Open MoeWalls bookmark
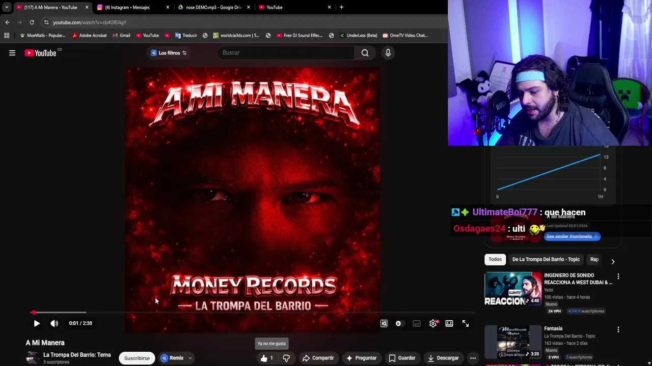The height and width of the screenshot is (366, 652). pos(42,36)
